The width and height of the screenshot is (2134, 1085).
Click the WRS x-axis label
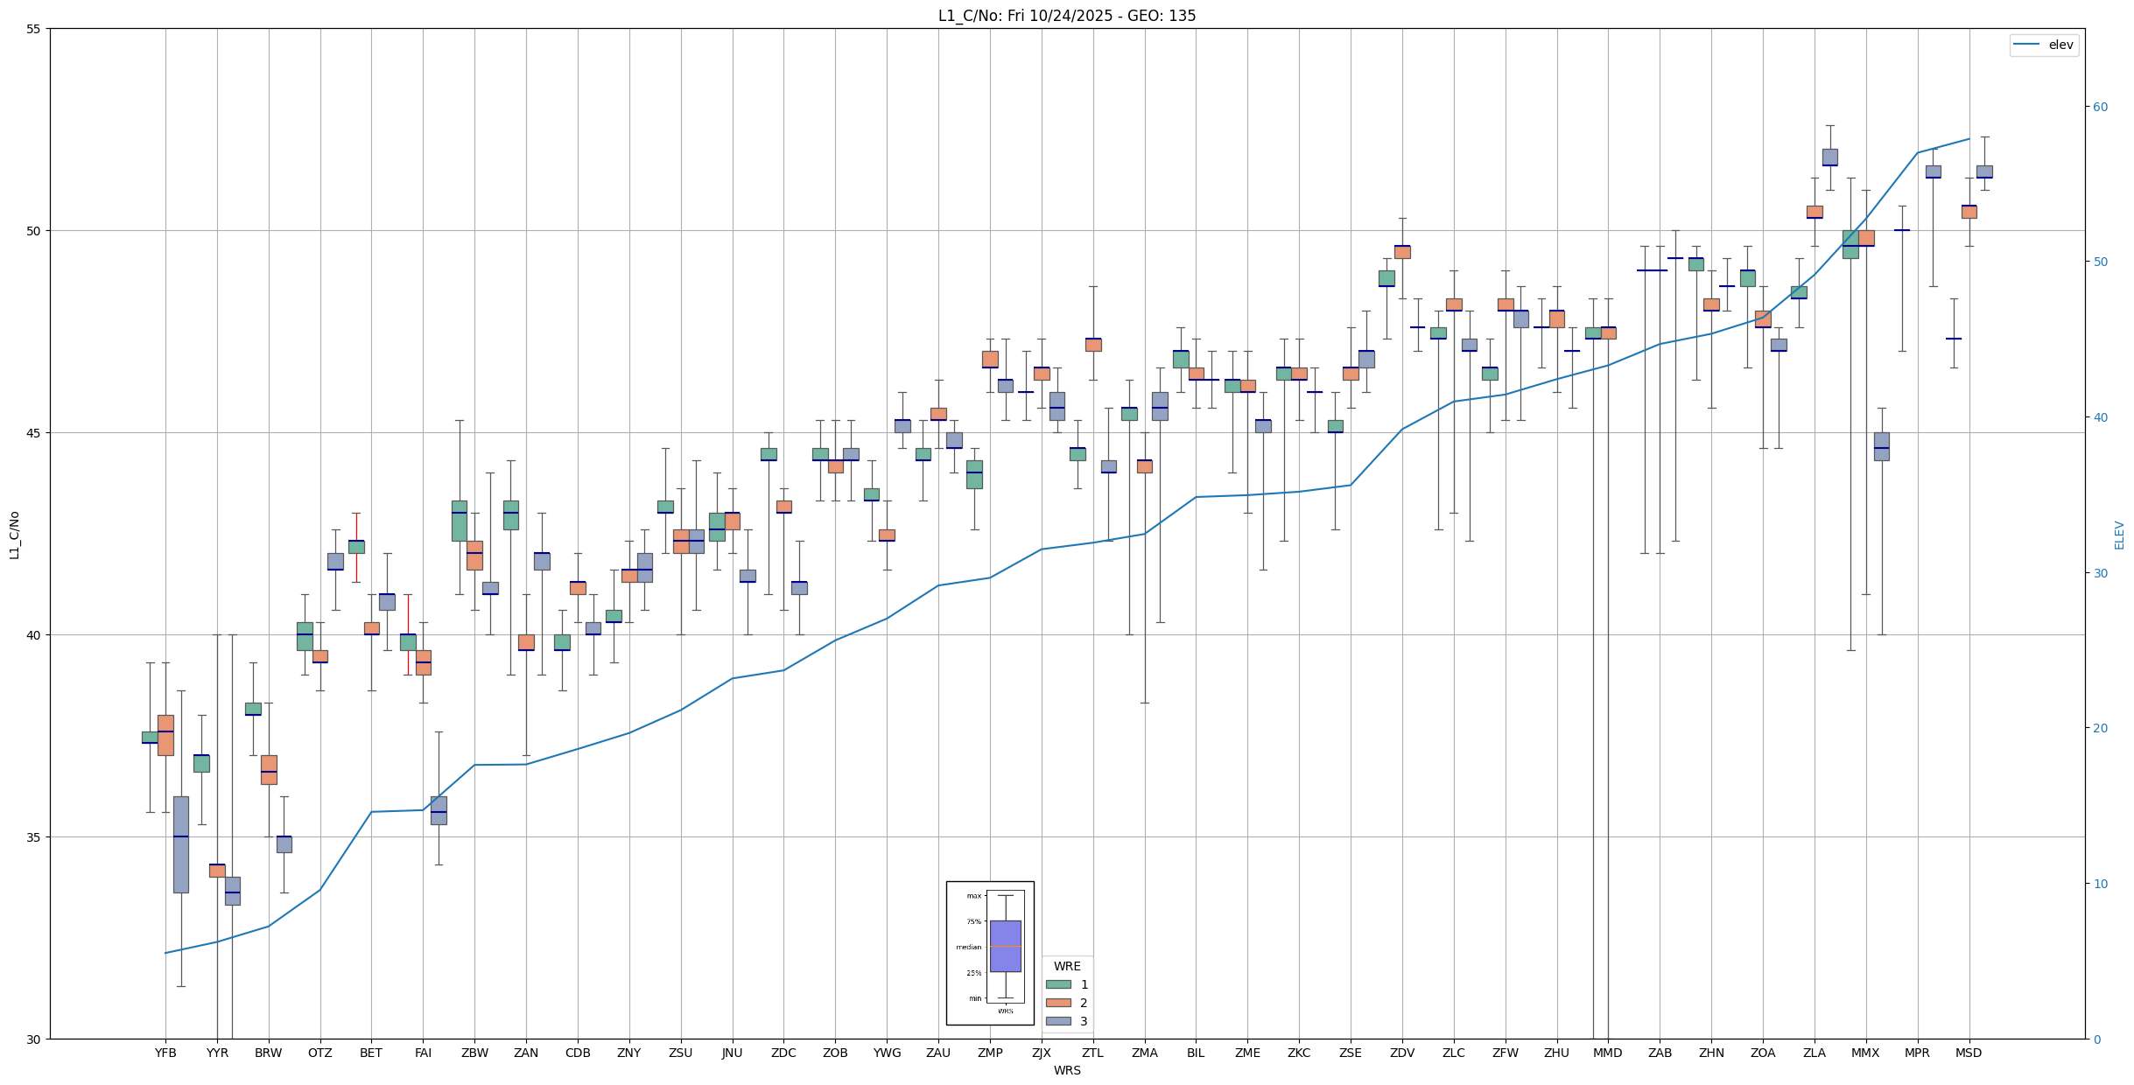click(1066, 1070)
